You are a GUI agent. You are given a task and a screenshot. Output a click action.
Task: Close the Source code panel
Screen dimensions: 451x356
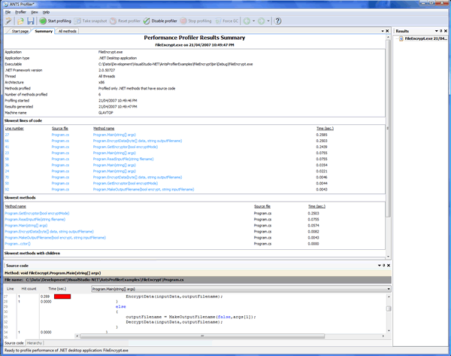pyautogui.click(x=389, y=266)
